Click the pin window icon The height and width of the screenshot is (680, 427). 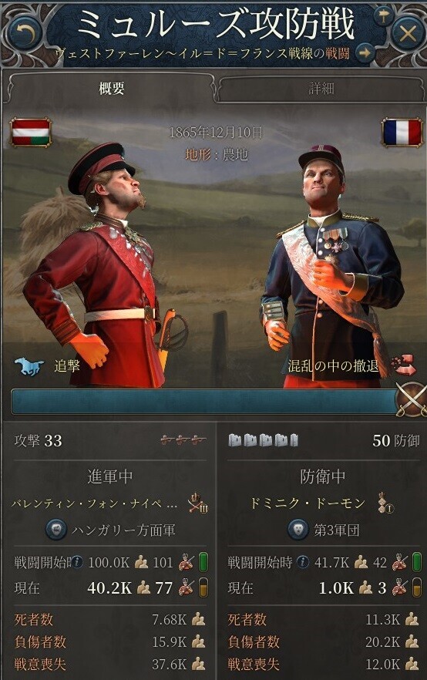[x=383, y=16]
